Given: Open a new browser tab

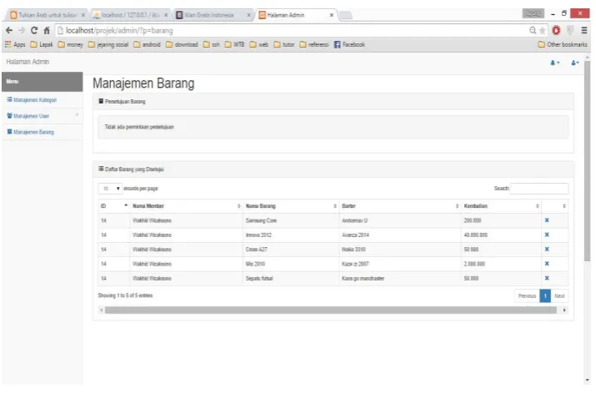Looking at the screenshot, I should pos(345,15).
